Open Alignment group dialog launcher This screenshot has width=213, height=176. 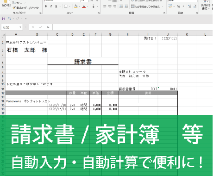point(164,13)
